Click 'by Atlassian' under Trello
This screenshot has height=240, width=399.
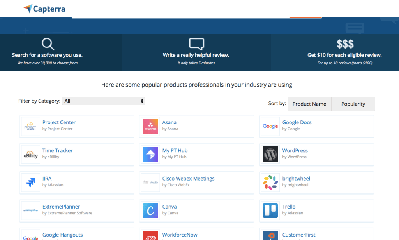coord(293,213)
